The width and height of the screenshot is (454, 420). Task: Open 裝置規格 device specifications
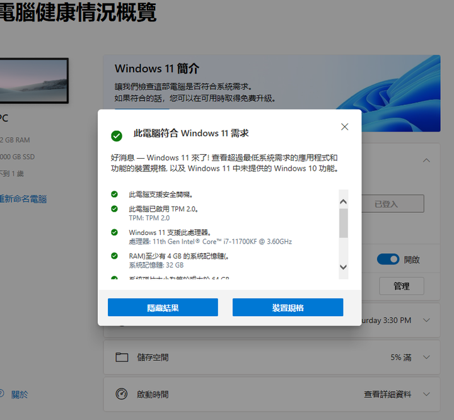click(x=288, y=307)
